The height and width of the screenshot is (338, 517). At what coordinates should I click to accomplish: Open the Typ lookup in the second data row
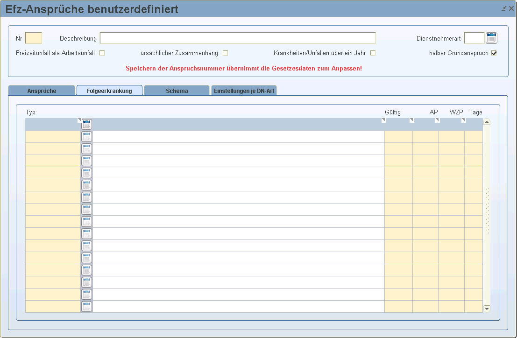point(86,149)
